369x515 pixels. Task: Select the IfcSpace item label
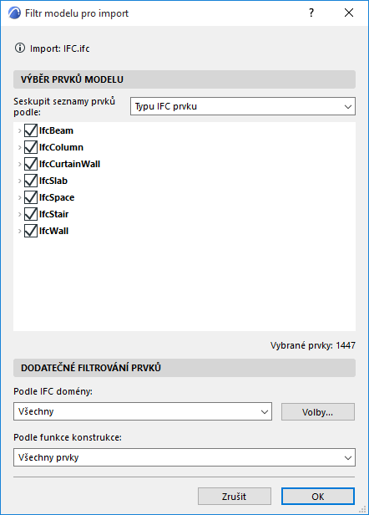coord(57,197)
